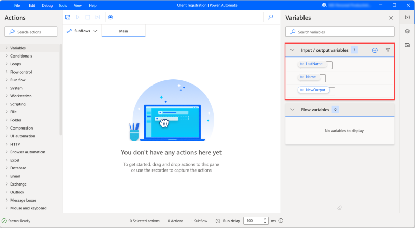
Task: Open the UI elements side panel
Action: pos(407,31)
